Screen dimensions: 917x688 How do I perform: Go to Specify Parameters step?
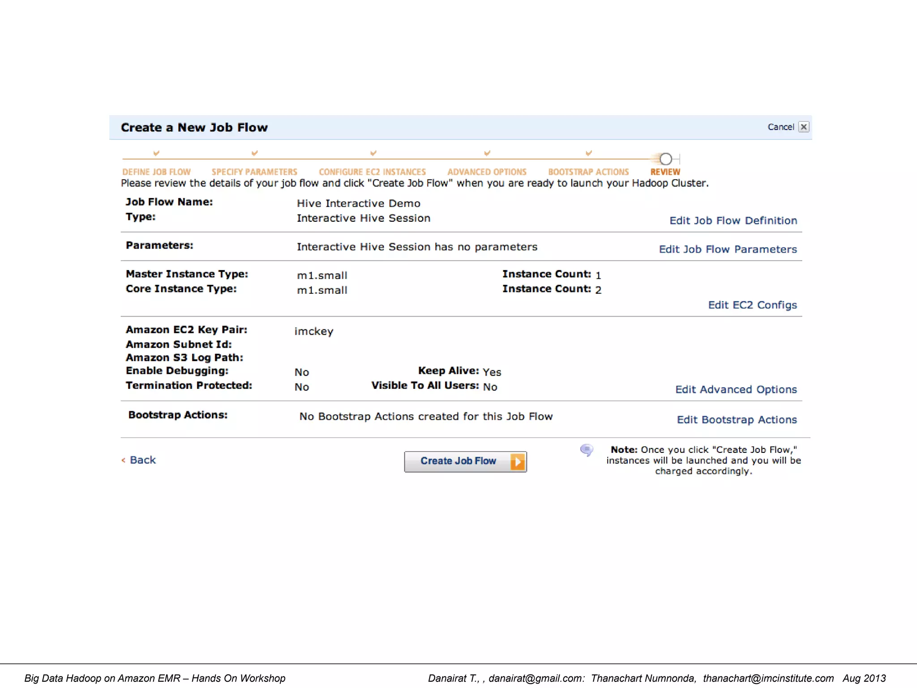[254, 172]
